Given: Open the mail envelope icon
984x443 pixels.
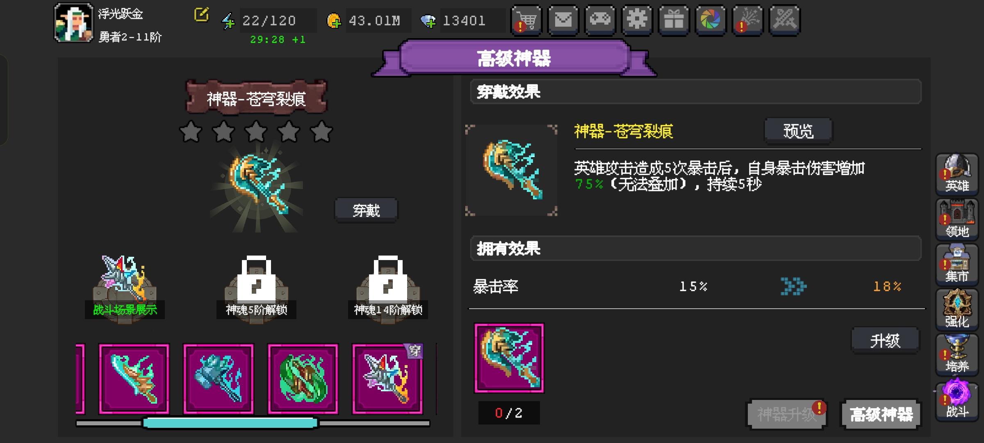Looking at the screenshot, I should (563, 21).
